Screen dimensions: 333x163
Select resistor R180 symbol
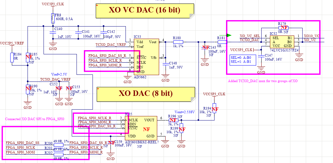click(x=178, y=42)
